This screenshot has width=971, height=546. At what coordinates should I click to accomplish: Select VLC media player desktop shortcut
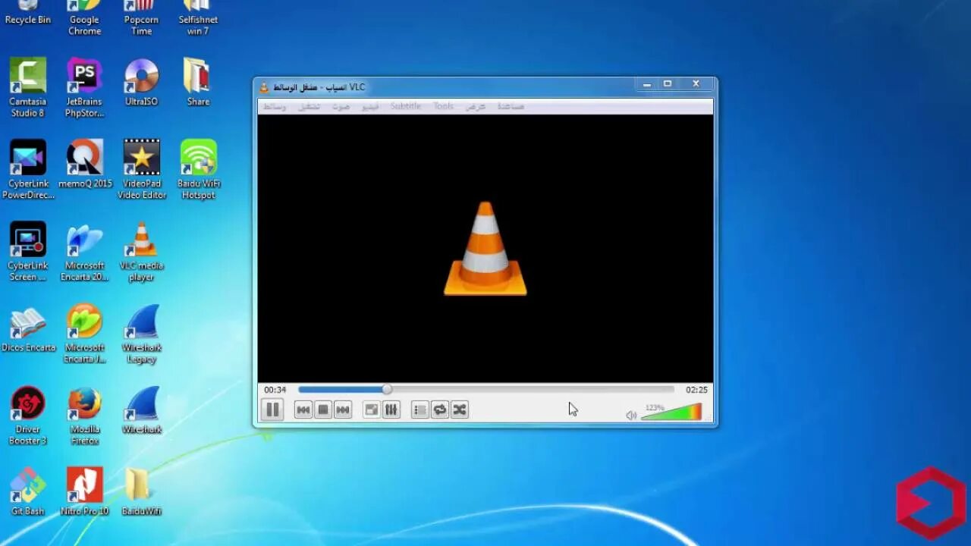tap(141, 252)
